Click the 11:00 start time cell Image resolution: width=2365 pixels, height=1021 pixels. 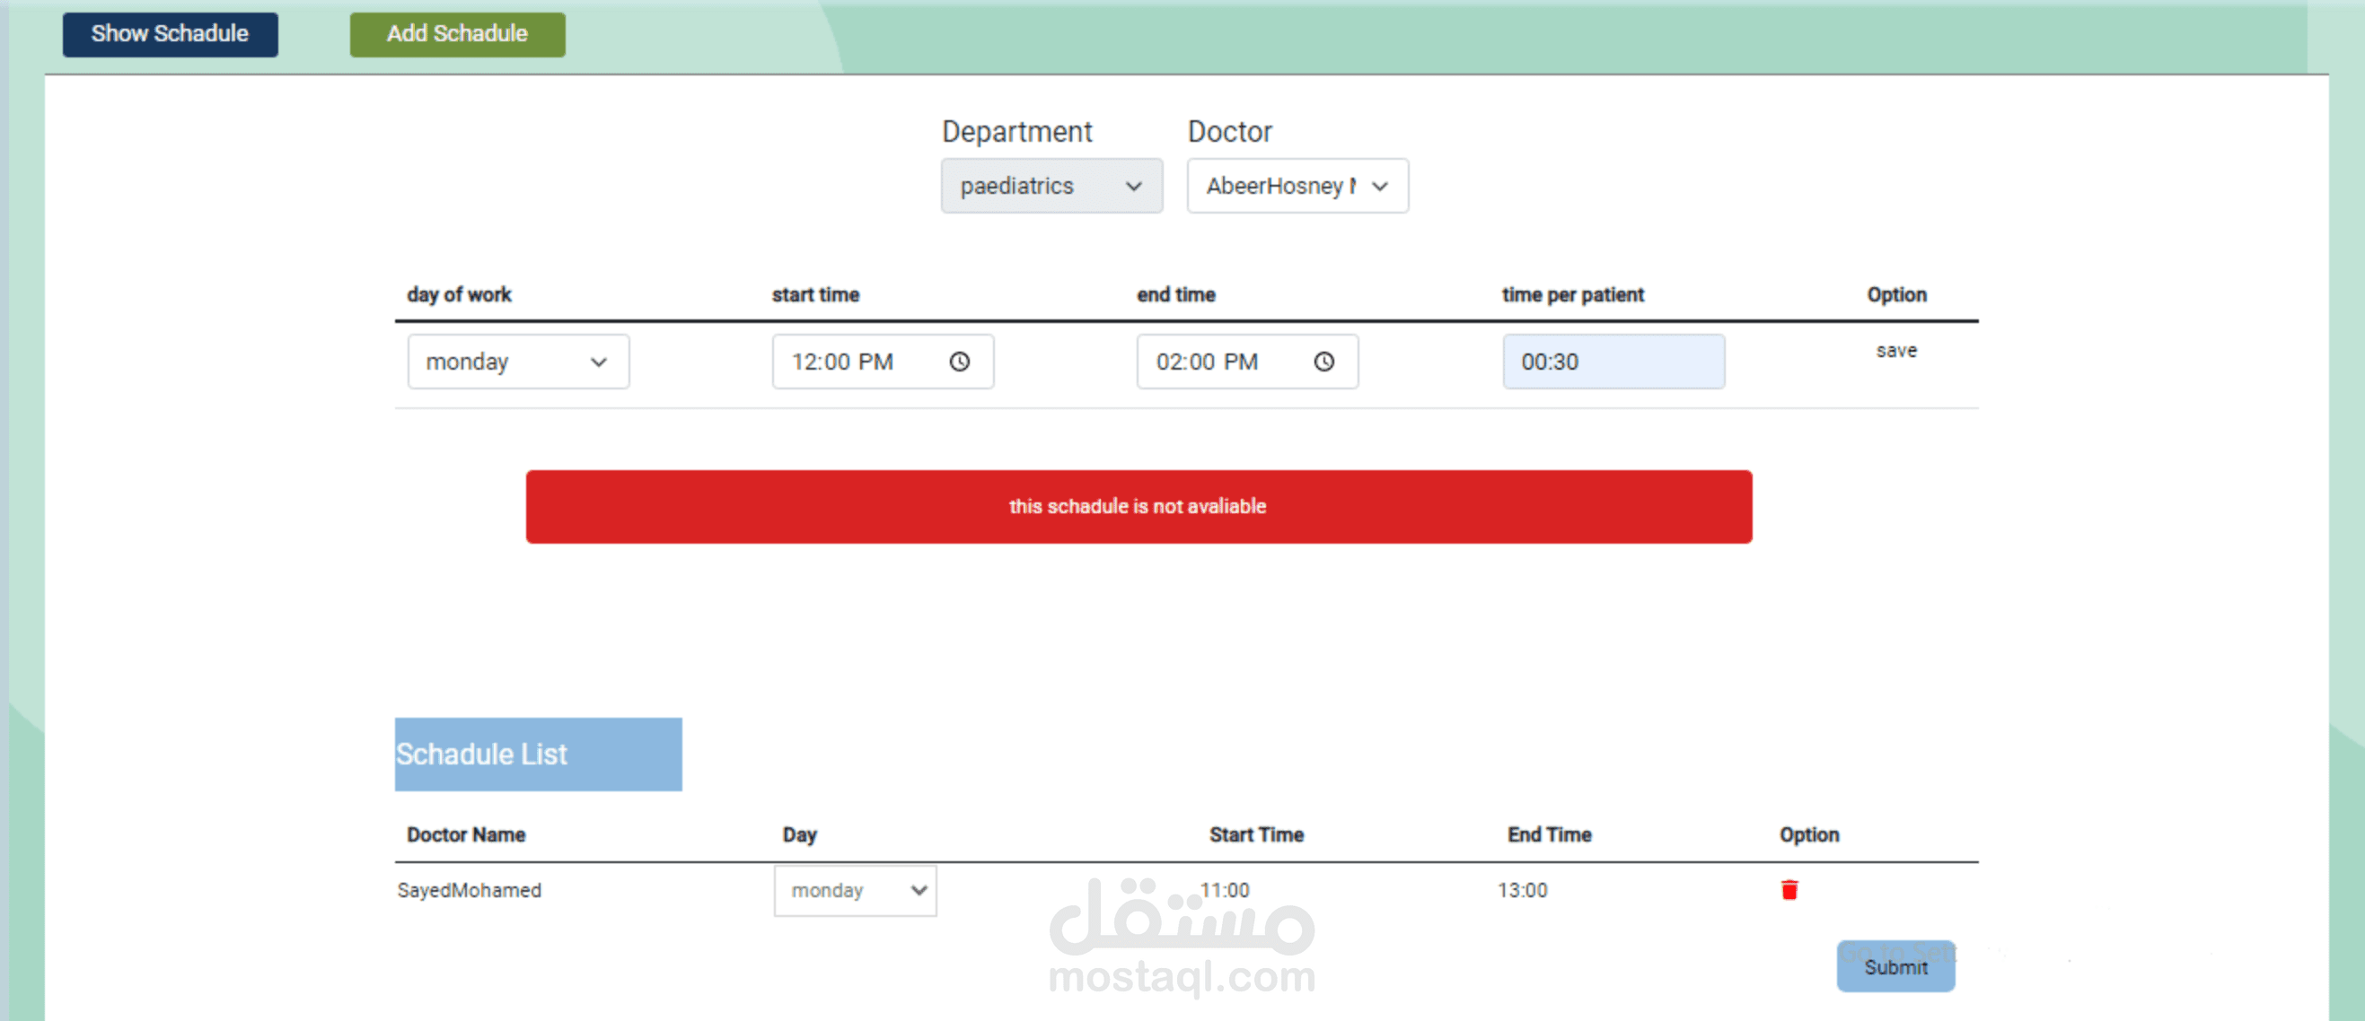pyautogui.click(x=1224, y=890)
